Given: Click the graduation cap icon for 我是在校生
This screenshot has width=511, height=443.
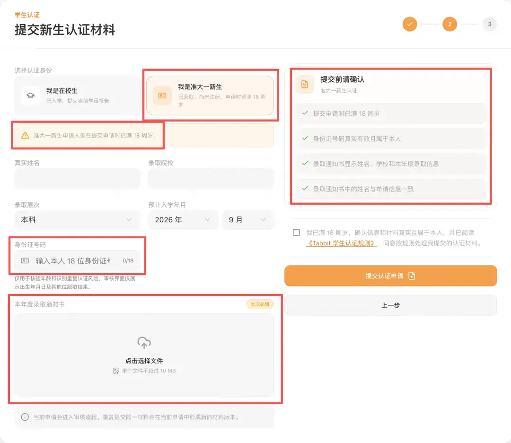Looking at the screenshot, I should pos(31,96).
